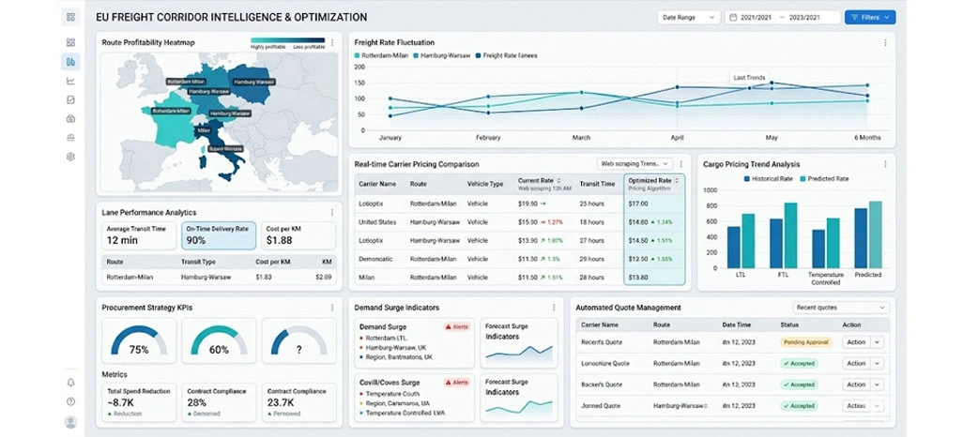Toggle Predicted Rate legend in cargo chart

pyautogui.click(x=825, y=178)
